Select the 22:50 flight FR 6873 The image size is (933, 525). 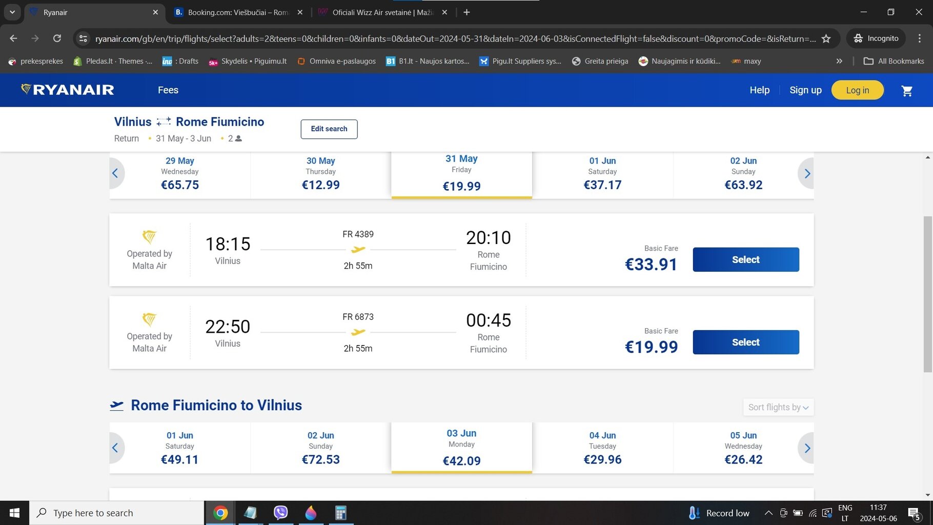tap(746, 342)
